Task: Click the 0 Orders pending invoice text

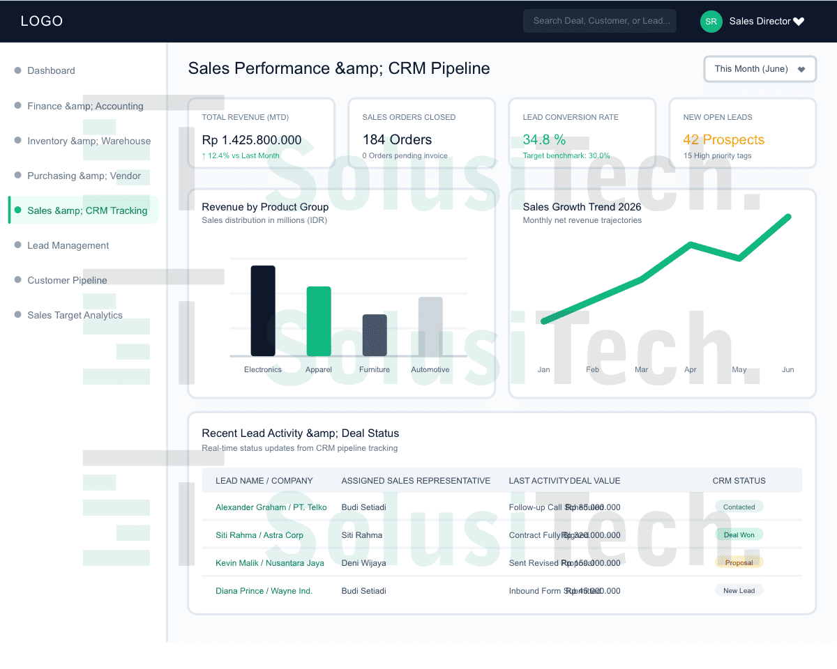Action: 405,155
